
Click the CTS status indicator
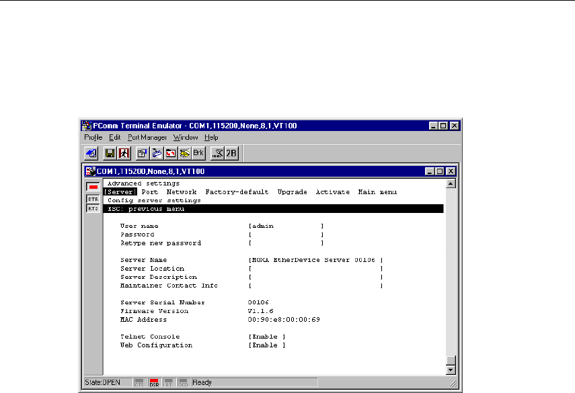139,383
